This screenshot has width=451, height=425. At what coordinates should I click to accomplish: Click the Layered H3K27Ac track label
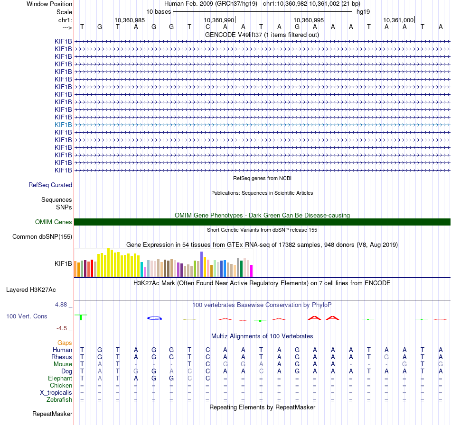pyautogui.click(x=31, y=290)
